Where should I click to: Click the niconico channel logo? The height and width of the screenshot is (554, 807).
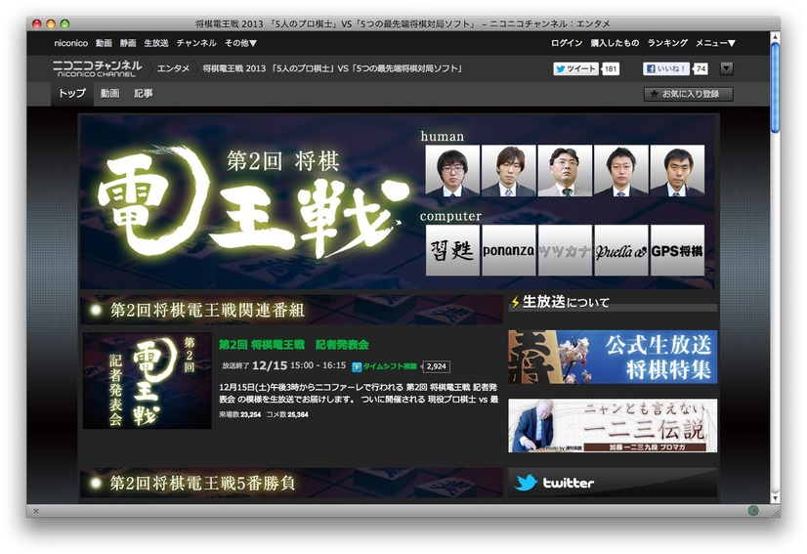(x=97, y=68)
